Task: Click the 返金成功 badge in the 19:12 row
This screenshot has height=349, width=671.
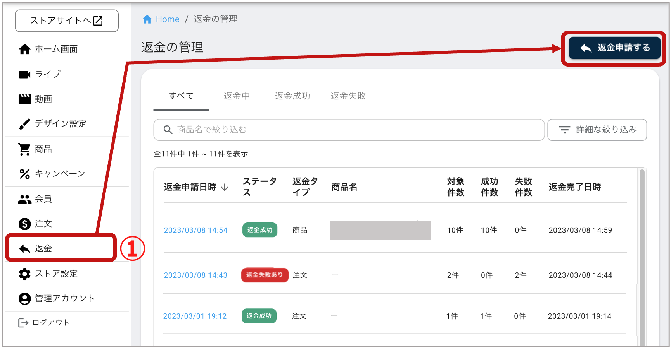Action: pos(259,316)
